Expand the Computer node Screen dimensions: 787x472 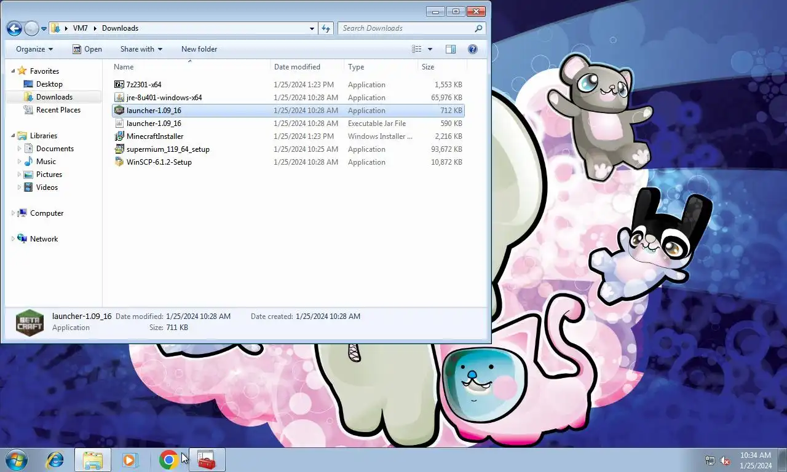(x=13, y=213)
